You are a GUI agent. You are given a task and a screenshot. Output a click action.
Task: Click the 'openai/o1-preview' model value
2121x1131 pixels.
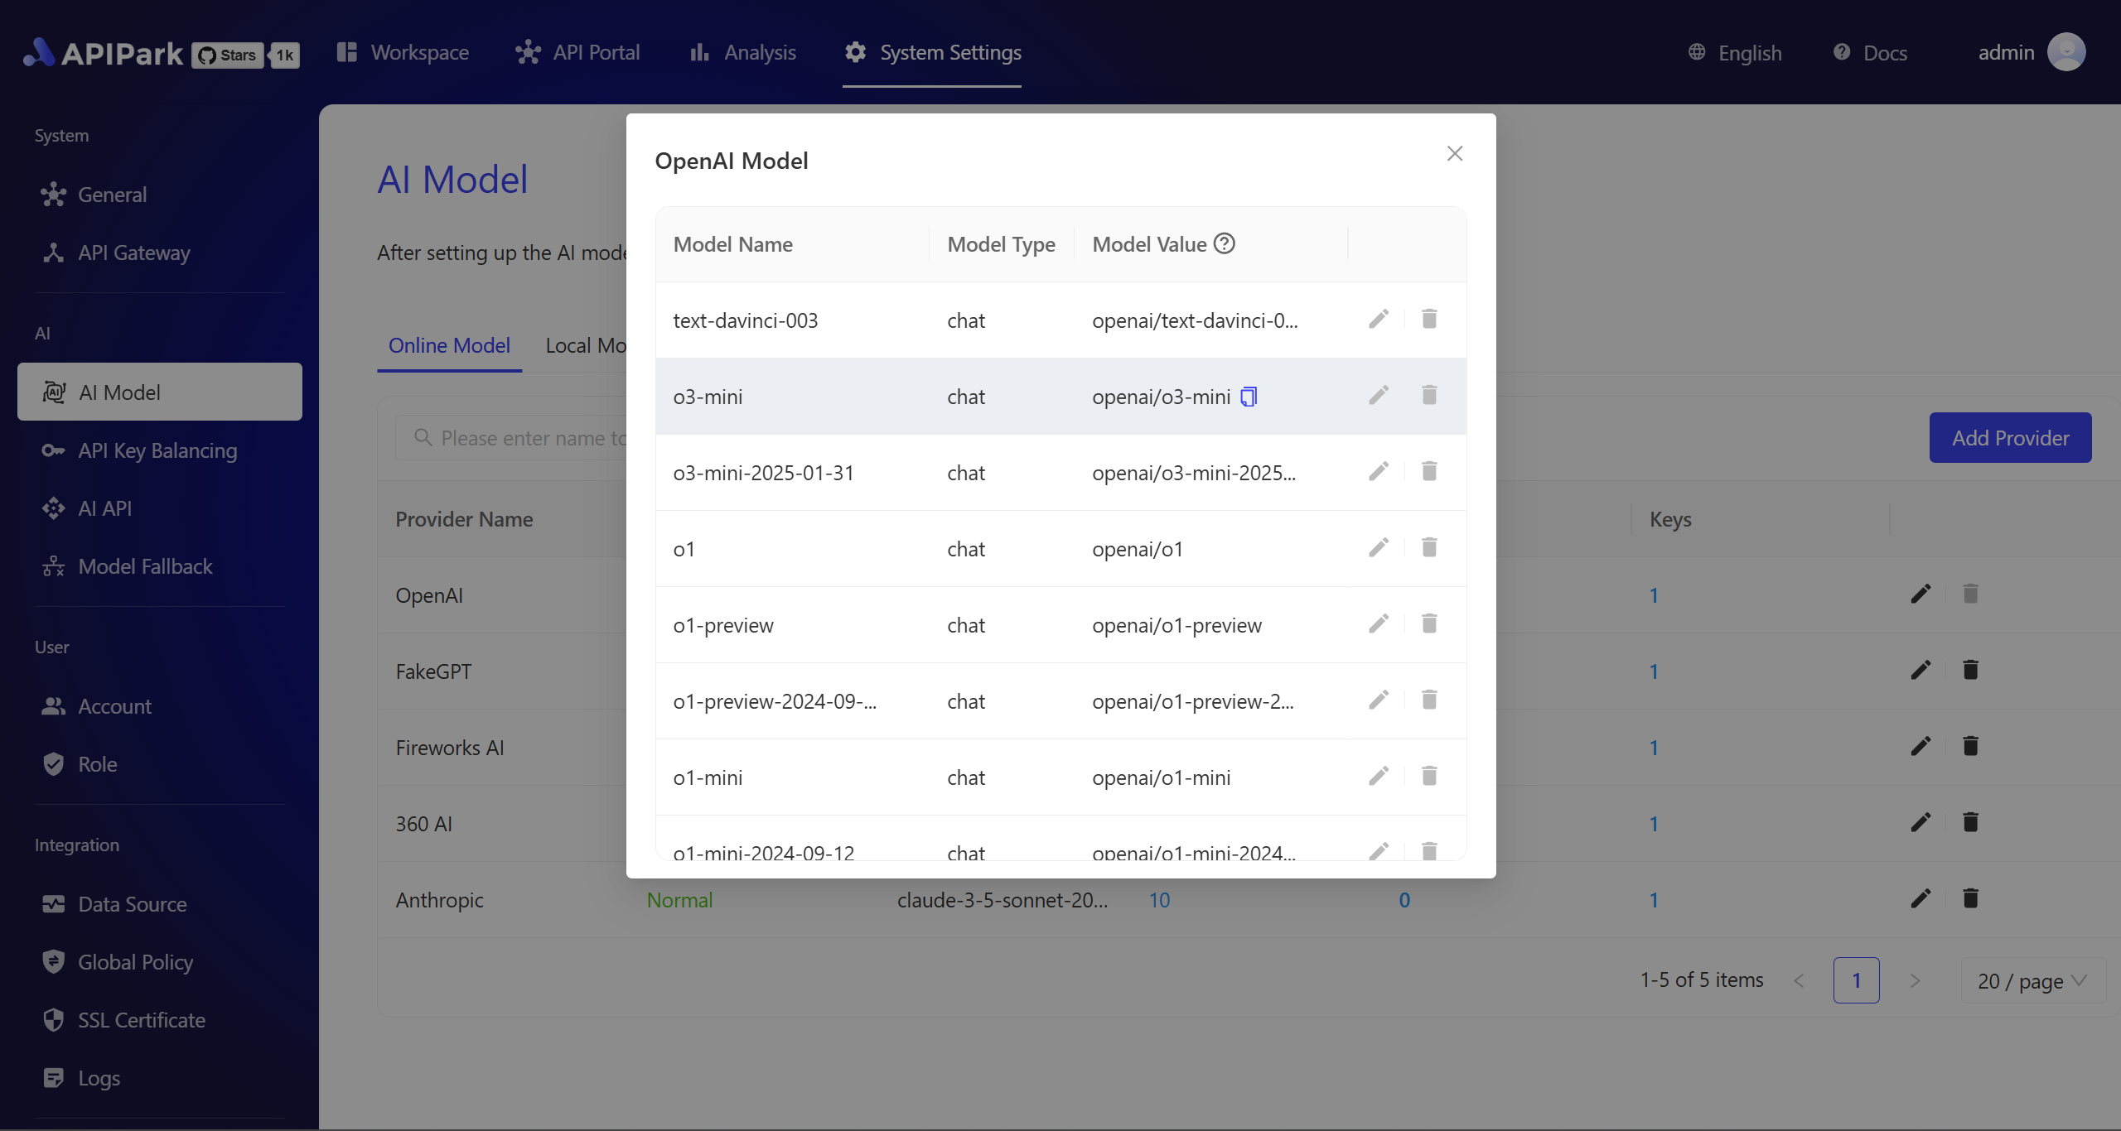(x=1176, y=625)
